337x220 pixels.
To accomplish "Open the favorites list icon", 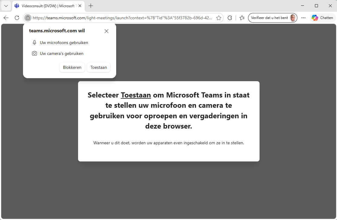I will (x=242, y=18).
